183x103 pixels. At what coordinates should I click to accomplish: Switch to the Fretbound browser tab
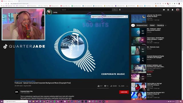tap(9, 1)
